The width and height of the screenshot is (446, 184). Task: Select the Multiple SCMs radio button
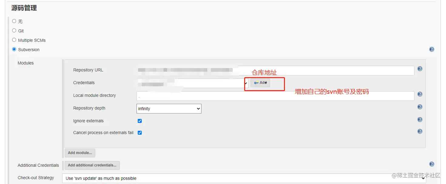tap(14, 40)
